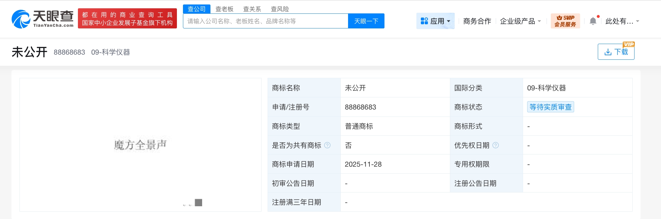Focus the company name search field
661x219 pixels.
pyautogui.click(x=265, y=21)
